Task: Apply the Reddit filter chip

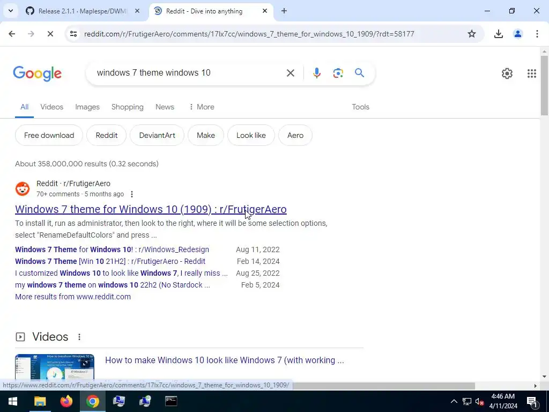Action: pyautogui.click(x=107, y=135)
